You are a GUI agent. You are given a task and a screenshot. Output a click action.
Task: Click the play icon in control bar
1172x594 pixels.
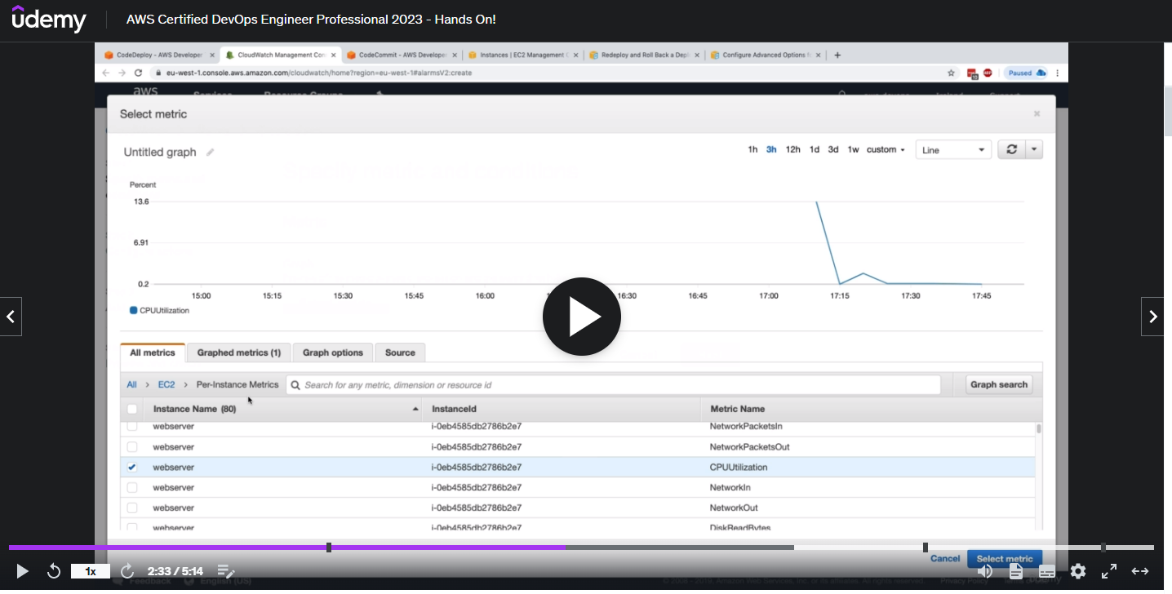[22, 571]
